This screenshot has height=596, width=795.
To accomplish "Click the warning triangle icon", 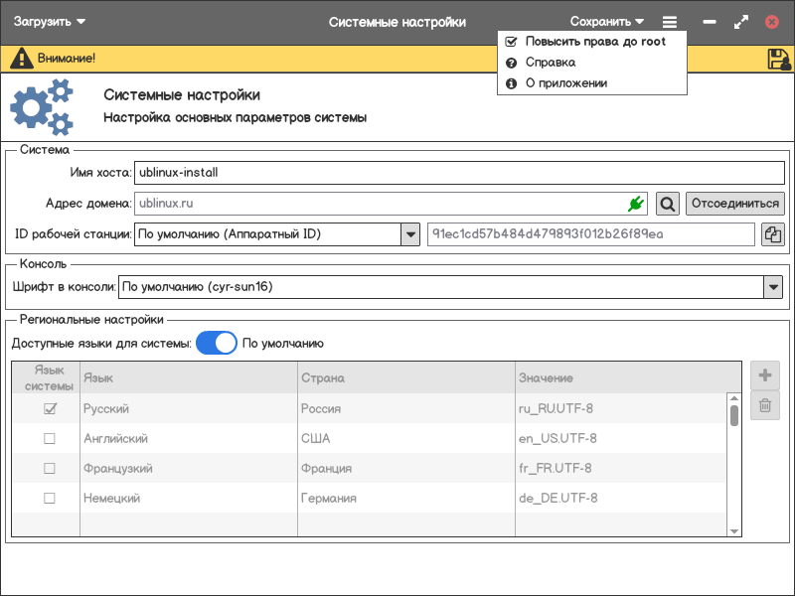I will (x=21, y=59).
